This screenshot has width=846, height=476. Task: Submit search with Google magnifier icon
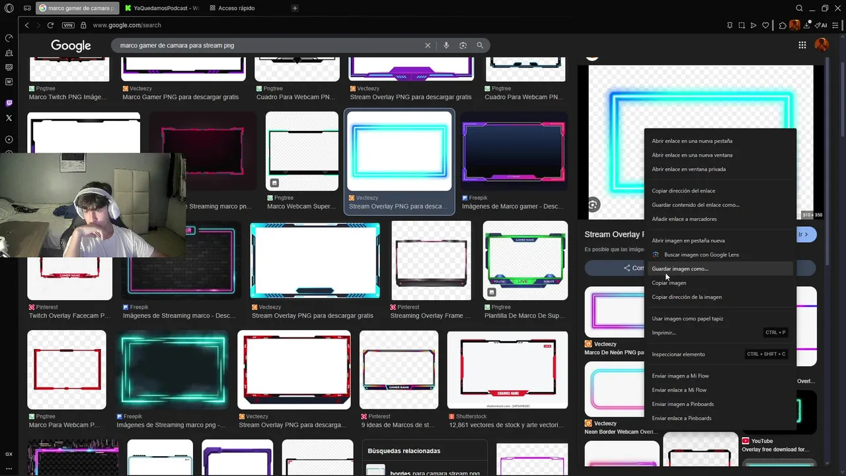tap(480, 46)
